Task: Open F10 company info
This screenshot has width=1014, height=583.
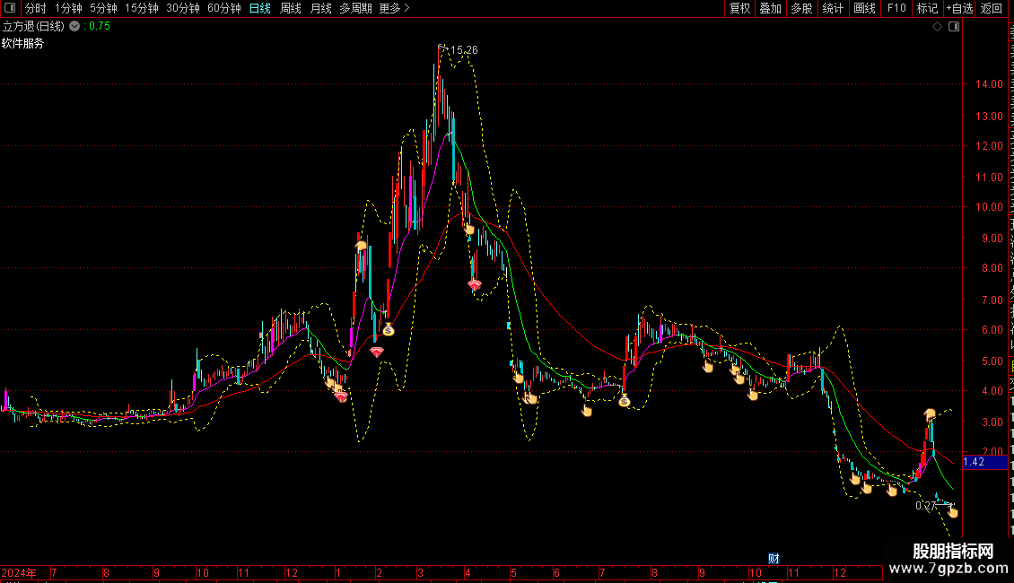Action: (x=896, y=8)
